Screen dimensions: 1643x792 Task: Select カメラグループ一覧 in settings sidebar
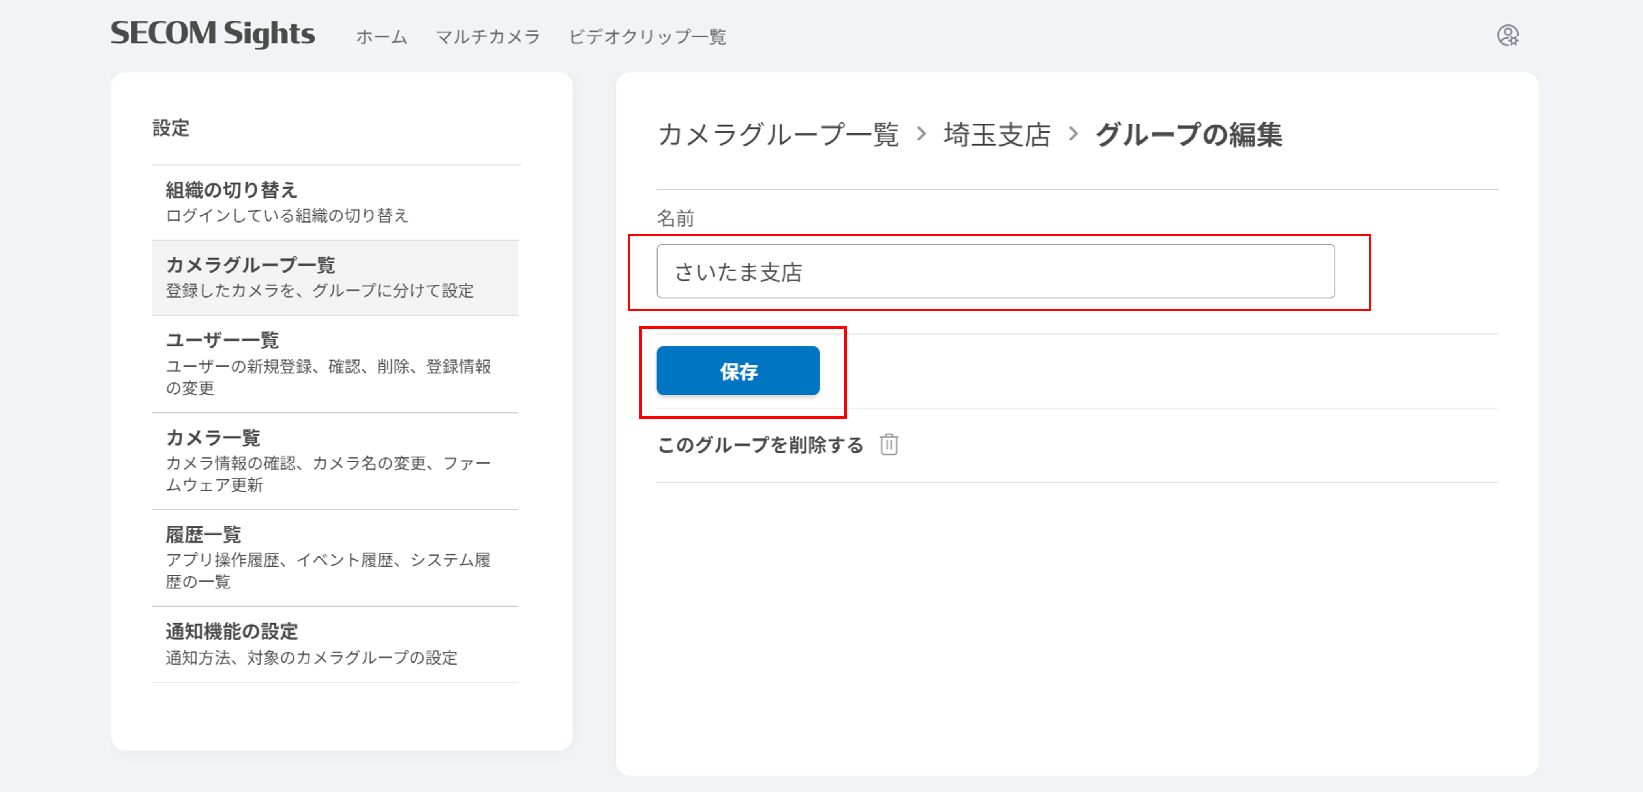[x=335, y=277]
